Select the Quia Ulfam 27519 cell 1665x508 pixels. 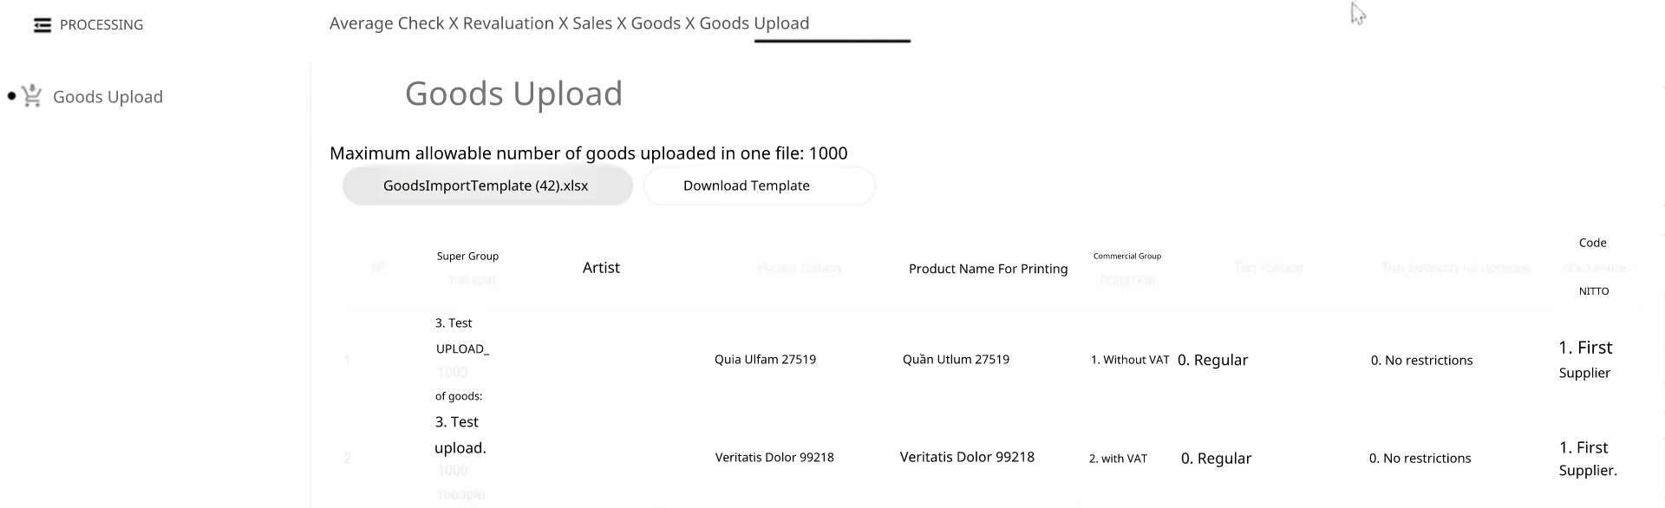(765, 360)
